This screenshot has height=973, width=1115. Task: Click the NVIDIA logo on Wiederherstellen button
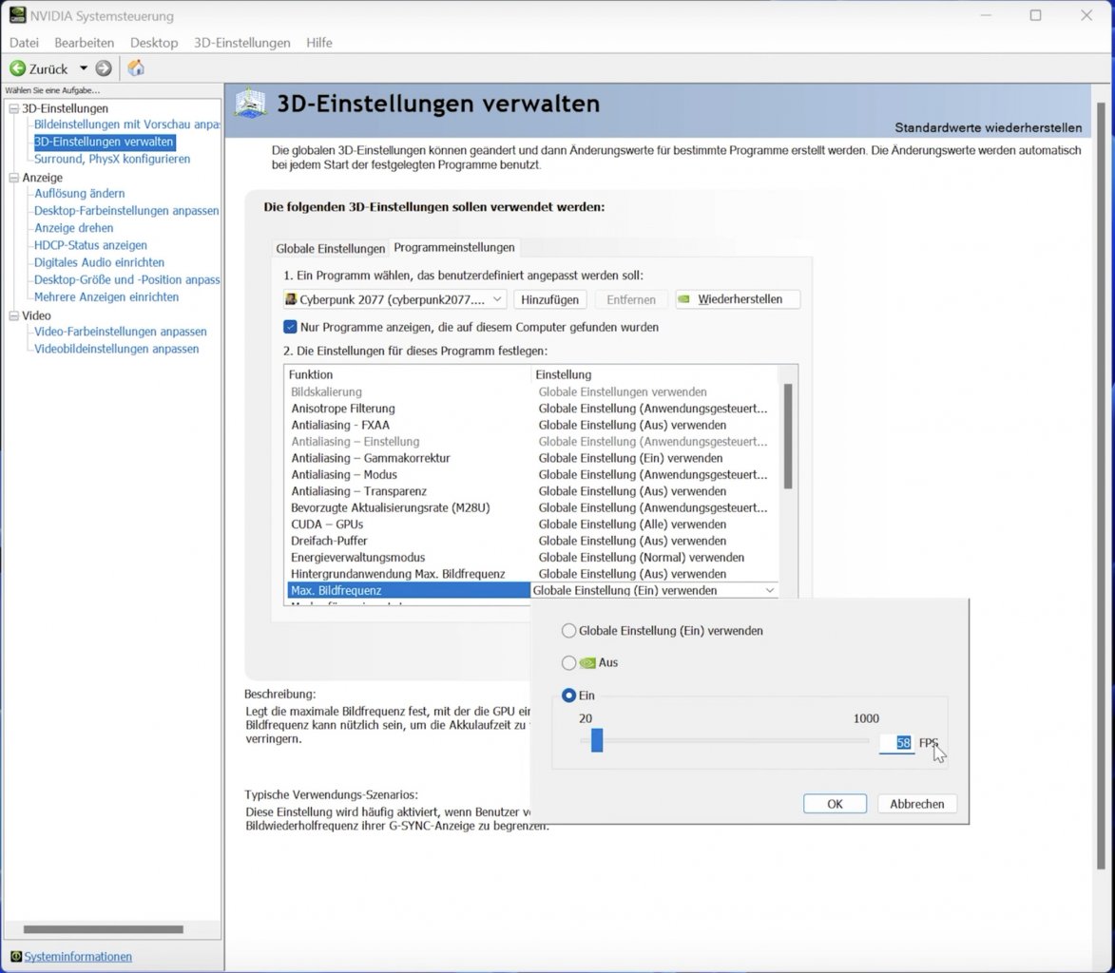click(x=684, y=299)
